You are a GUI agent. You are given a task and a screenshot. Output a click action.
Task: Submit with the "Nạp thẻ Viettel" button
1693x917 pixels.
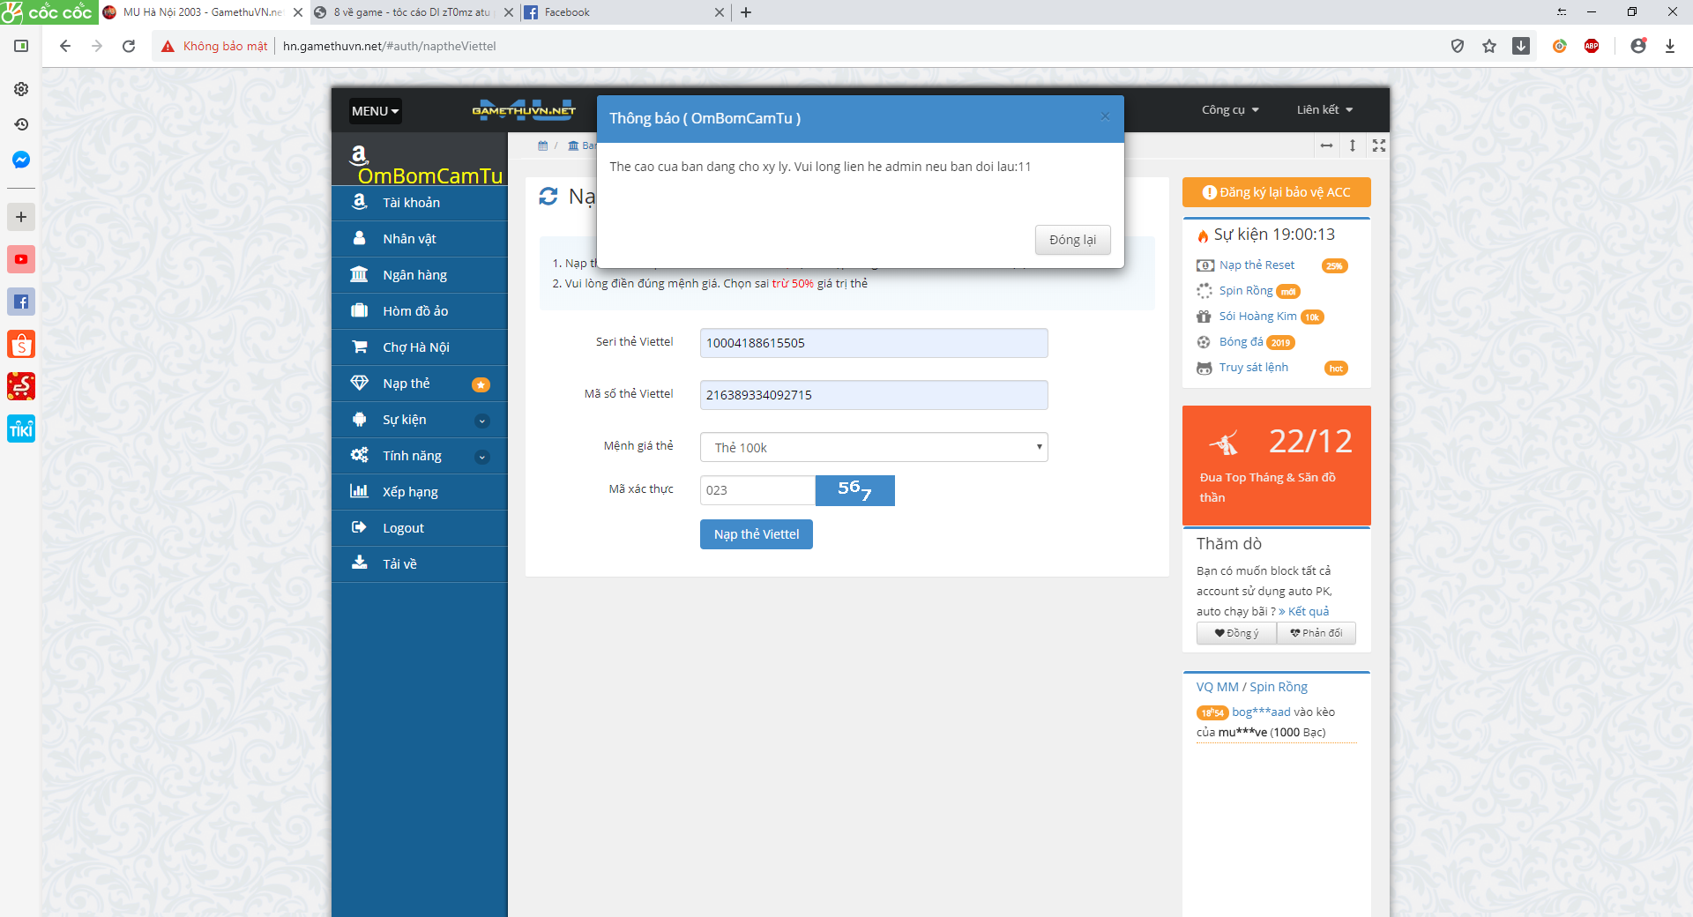point(756,534)
